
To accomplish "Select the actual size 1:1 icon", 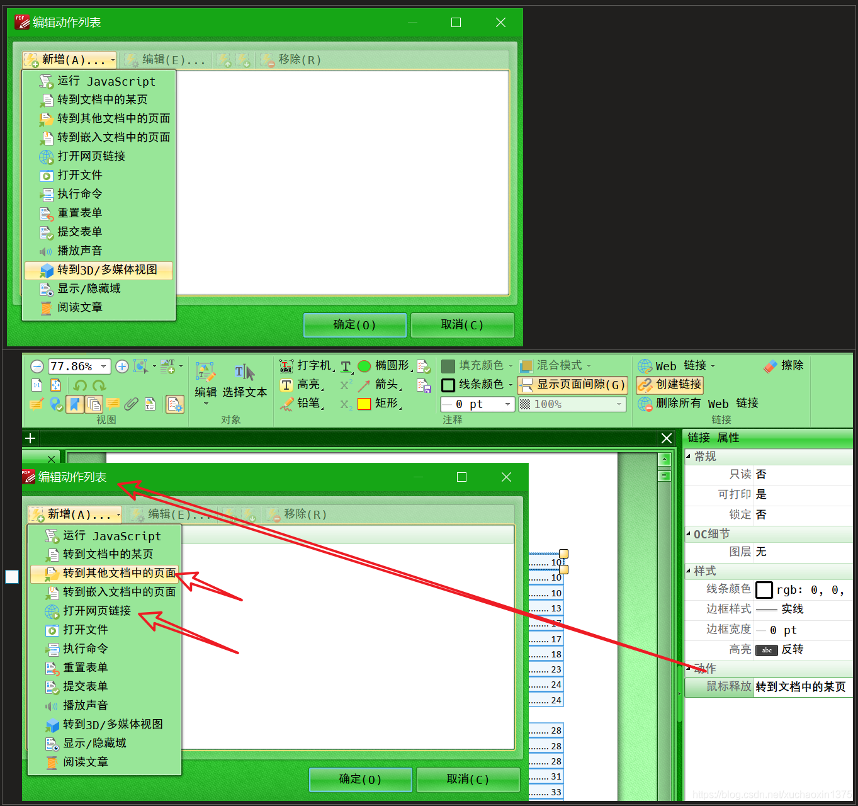I will coord(37,385).
